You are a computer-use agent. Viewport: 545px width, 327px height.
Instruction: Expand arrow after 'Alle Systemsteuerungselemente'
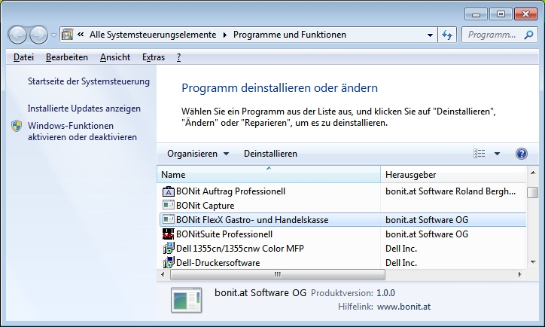coord(225,35)
